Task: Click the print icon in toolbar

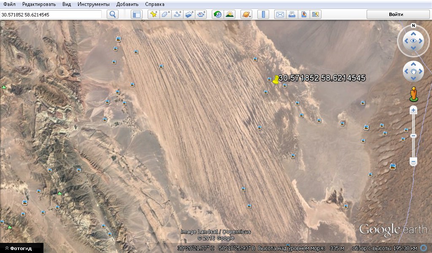Action: click(292, 14)
